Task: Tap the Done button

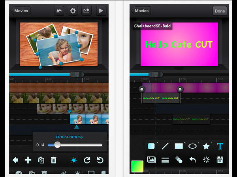Action: 220,11
